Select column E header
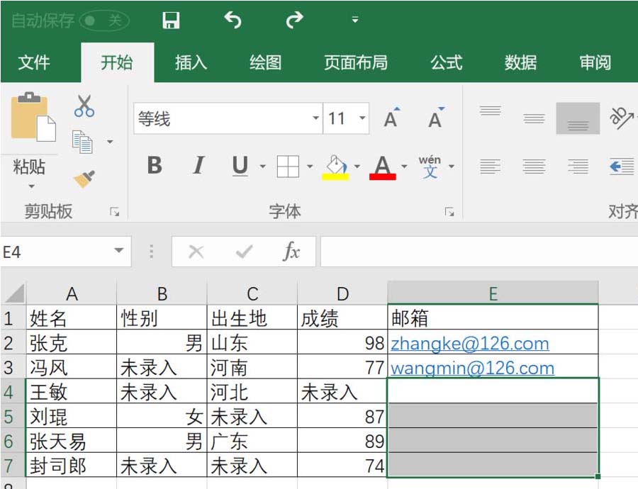 [x=493, y=293]
